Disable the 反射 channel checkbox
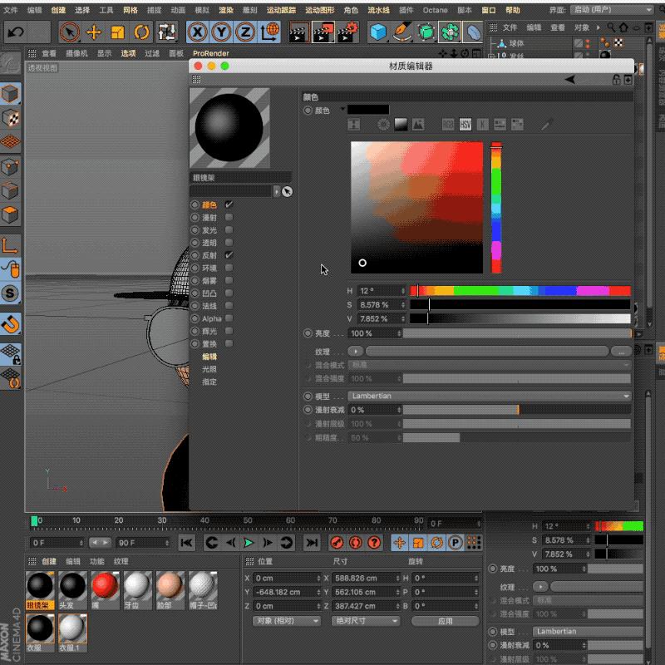The height and width of the screenshot is (665, 665). [229, 255]
